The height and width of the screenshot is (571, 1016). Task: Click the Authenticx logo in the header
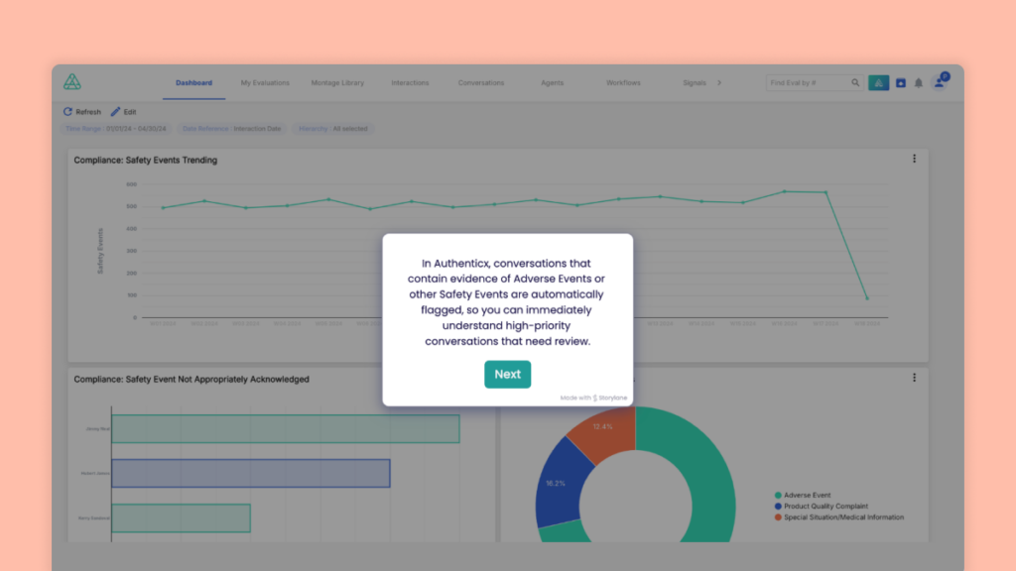(71, 81)
